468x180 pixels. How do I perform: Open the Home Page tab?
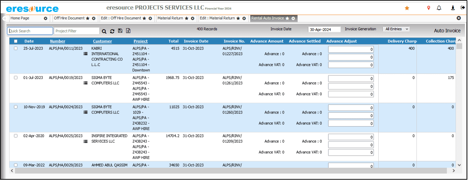20,18
